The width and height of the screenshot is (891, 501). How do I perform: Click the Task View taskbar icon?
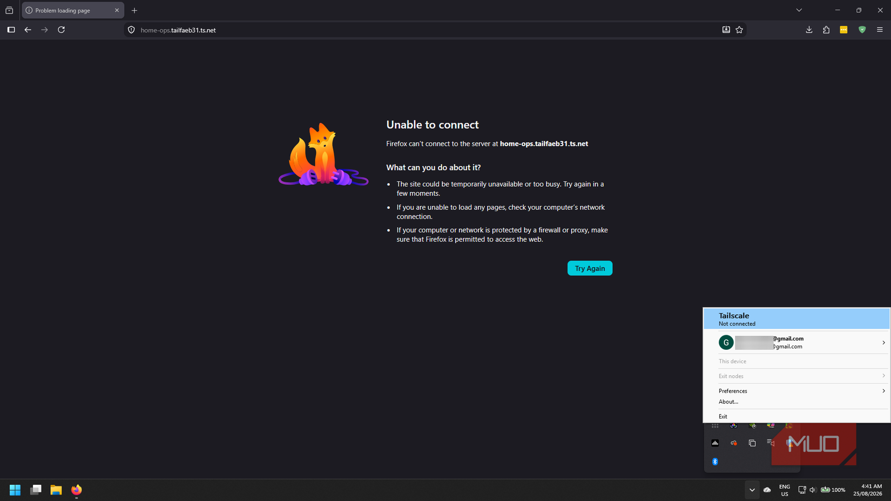pos(36,490)
